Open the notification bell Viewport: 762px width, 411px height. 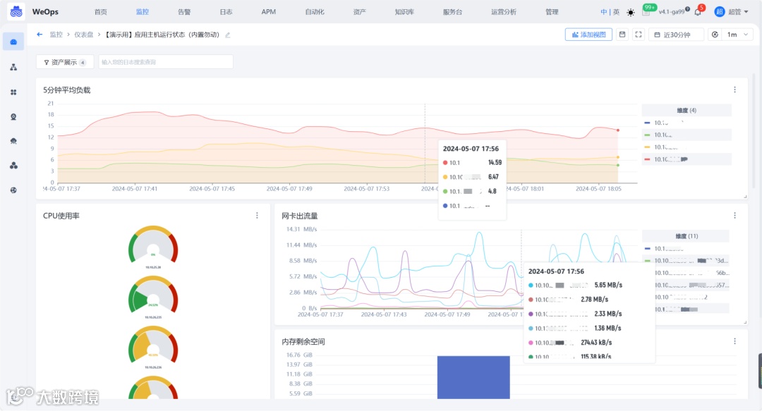[698, 12]
